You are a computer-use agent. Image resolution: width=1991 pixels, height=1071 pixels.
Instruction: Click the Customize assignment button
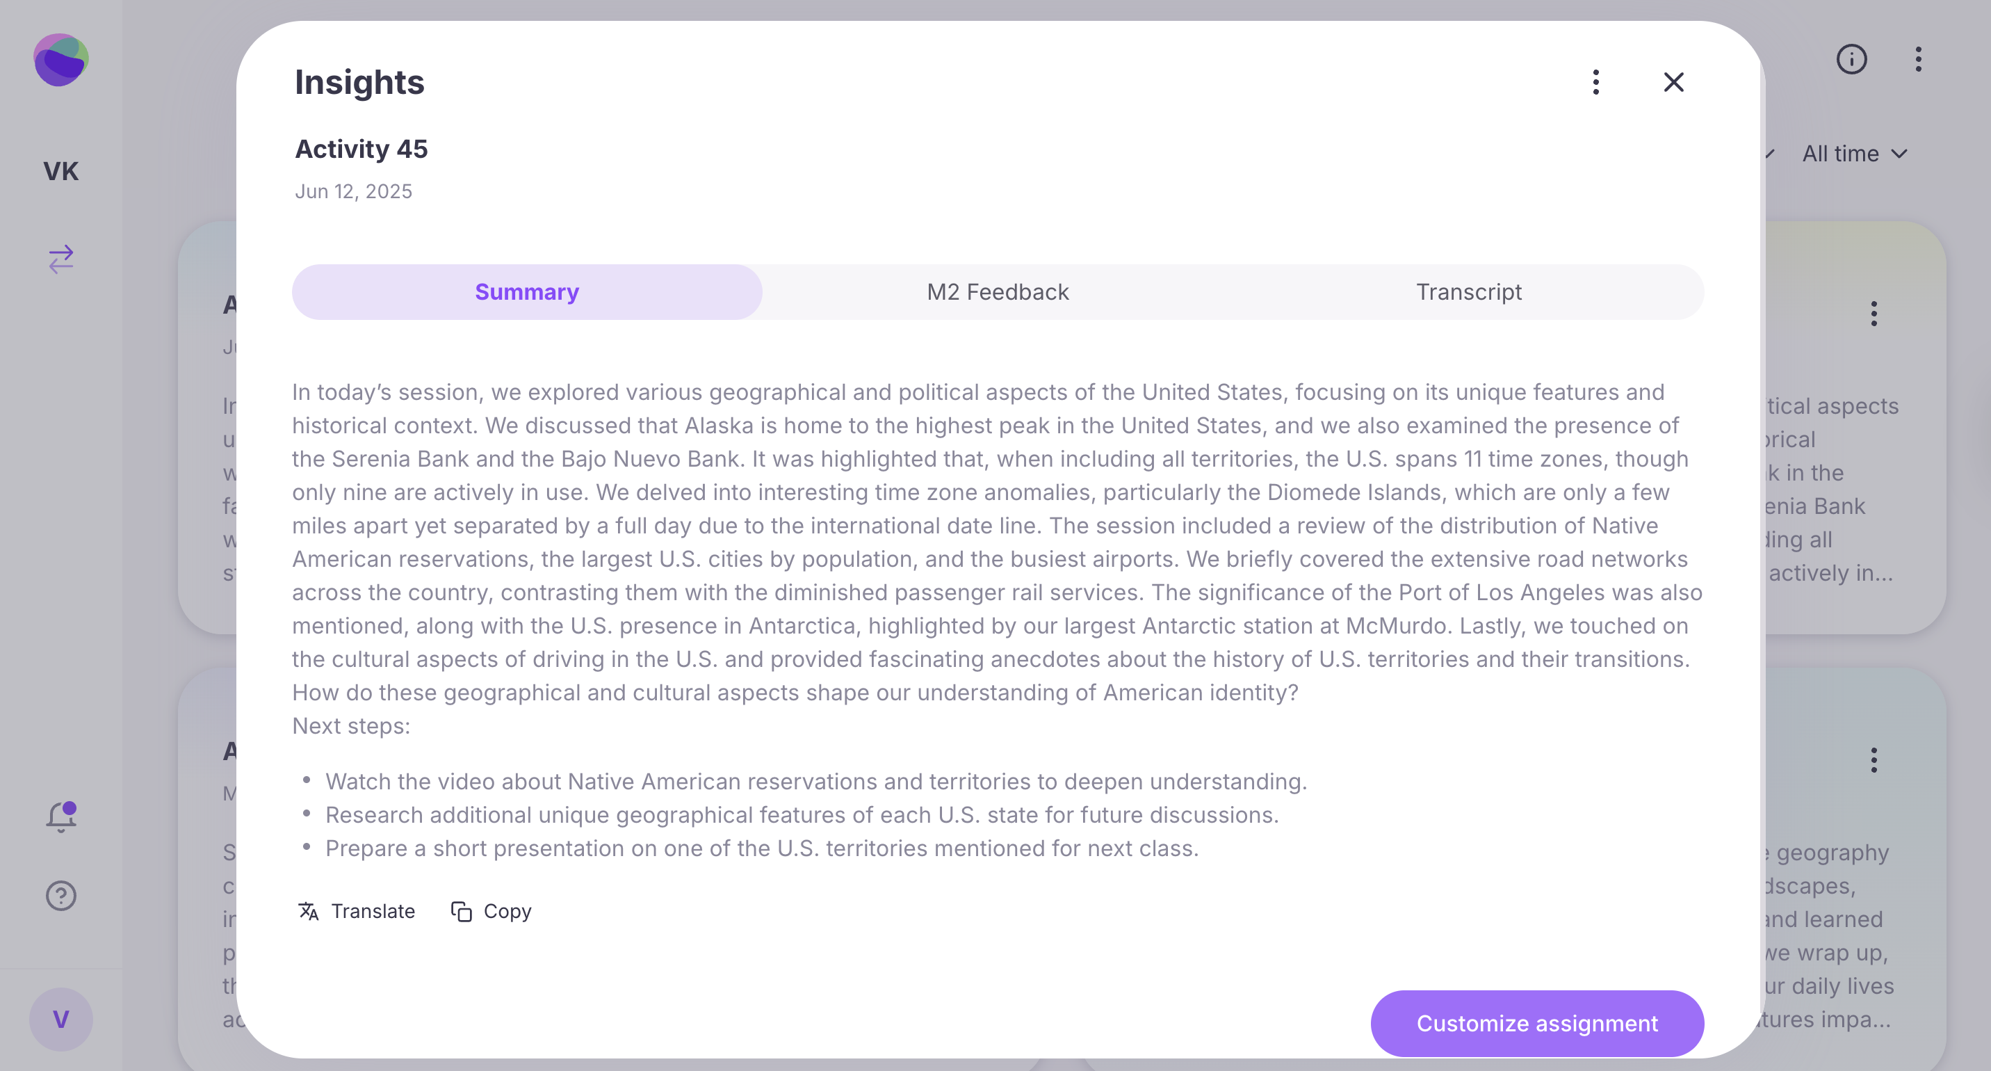pos(1536,1023)
